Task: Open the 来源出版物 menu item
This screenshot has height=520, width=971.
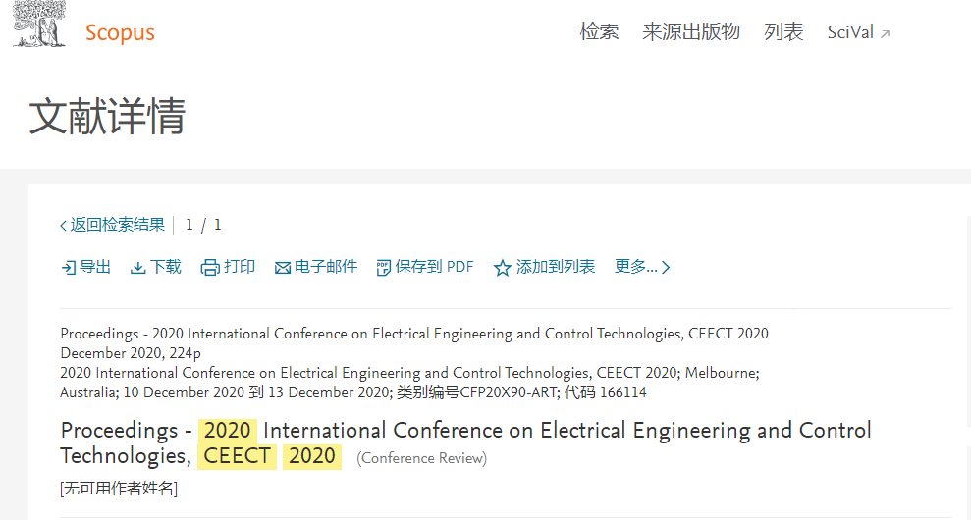Action: point(691,31)
